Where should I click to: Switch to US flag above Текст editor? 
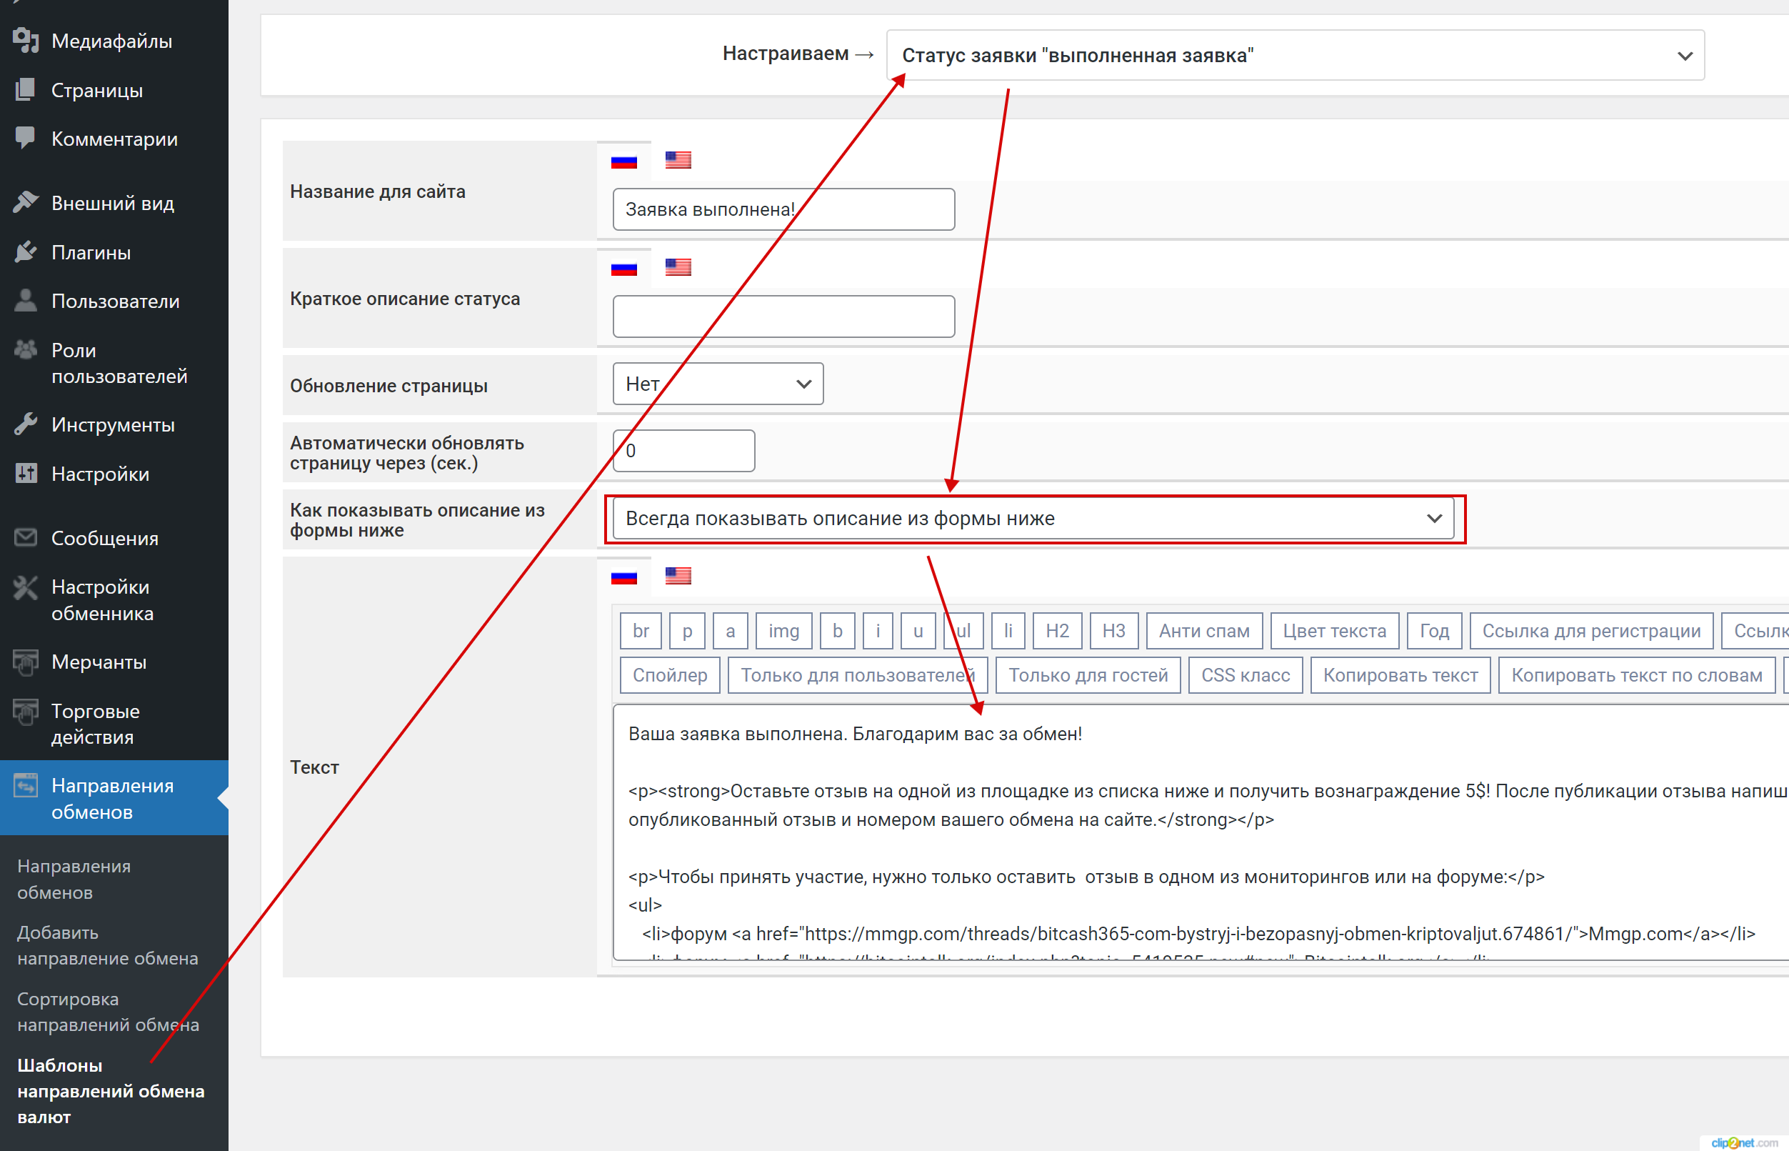[678, 577]
